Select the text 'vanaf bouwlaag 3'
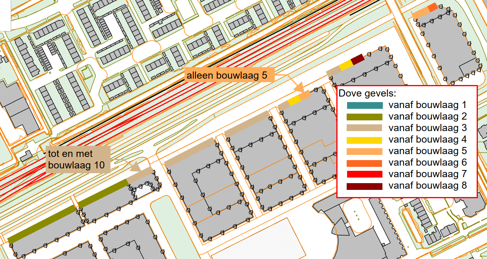 click(428, 128)
